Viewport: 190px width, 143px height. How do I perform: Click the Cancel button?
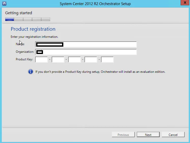pyautogui.click(x=173, y=135)
